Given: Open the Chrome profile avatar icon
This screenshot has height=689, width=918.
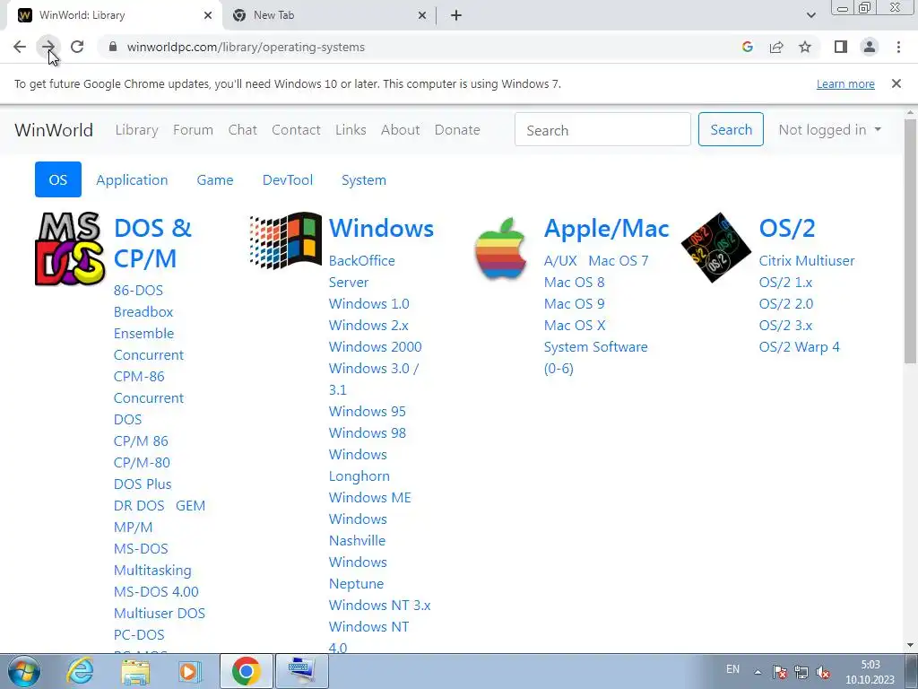Looking at the screenshot, I should click(870, 47).
